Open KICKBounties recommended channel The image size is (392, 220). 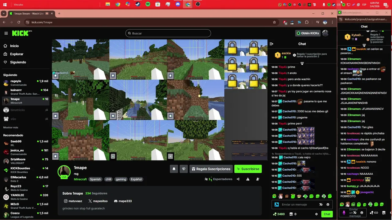click(26, 170)
